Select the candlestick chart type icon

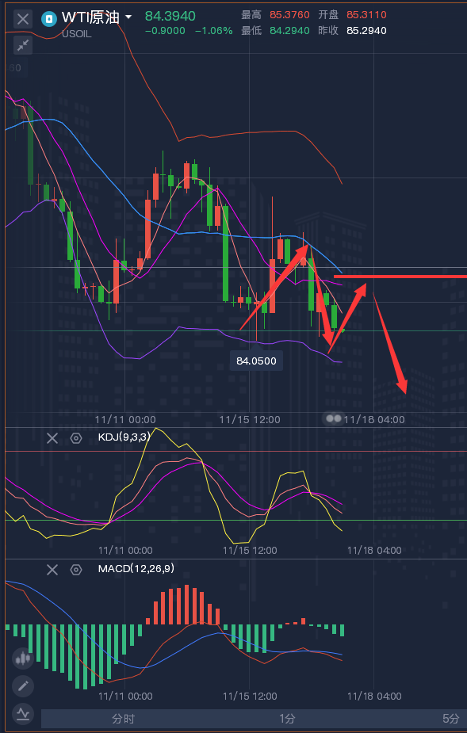coord(22,659)
